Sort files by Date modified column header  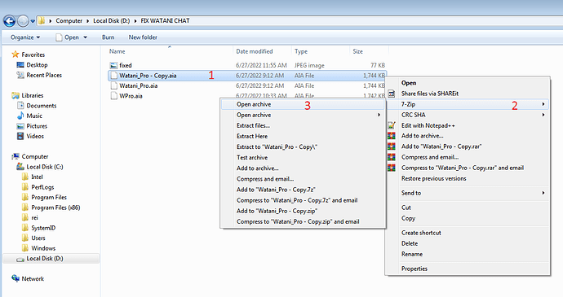tap(255, 51)
